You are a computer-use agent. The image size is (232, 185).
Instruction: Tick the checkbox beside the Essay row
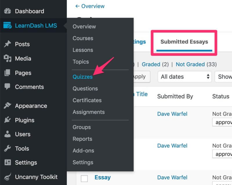[x=84, y=178]
